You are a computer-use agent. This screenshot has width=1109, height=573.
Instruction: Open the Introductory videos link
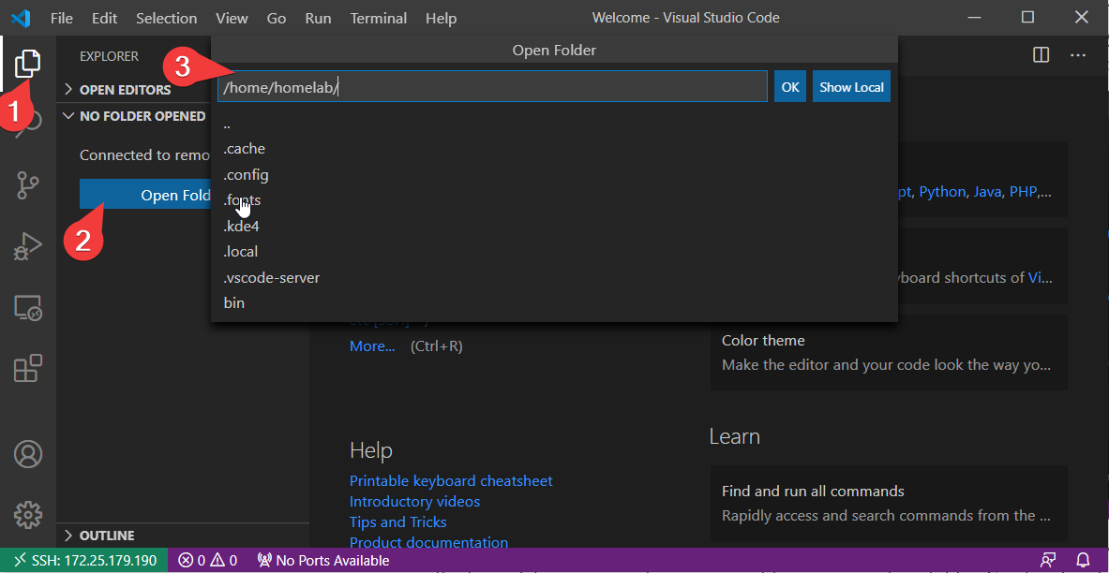[x=414, y=502]
